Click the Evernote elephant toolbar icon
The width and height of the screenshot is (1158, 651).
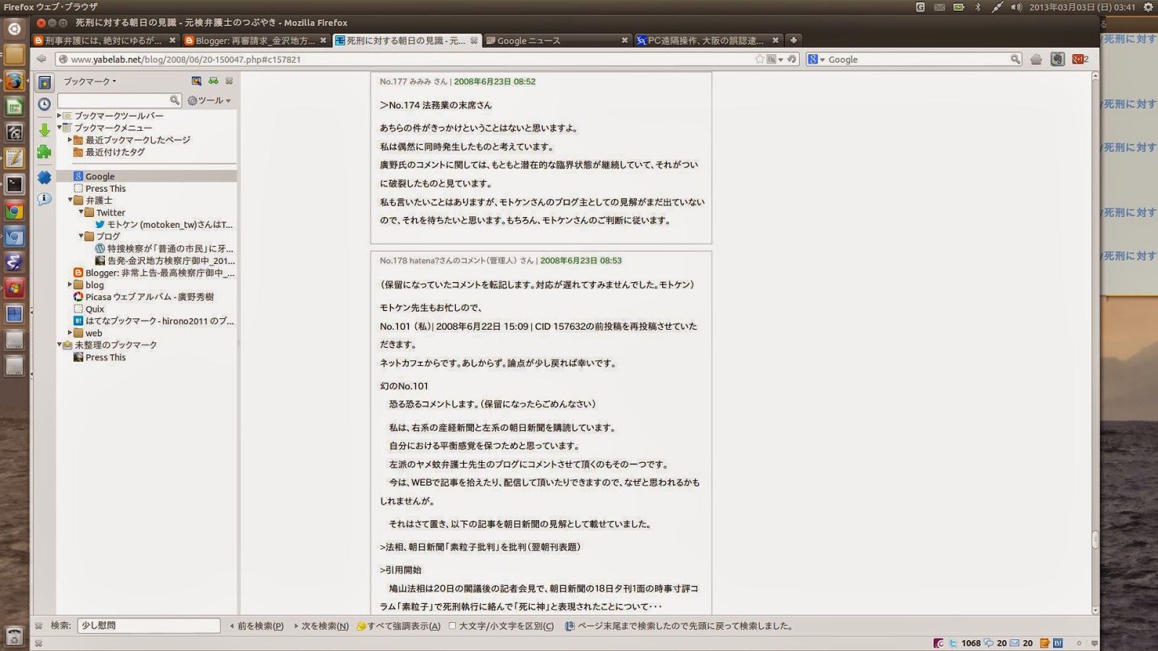[1058, 59]
